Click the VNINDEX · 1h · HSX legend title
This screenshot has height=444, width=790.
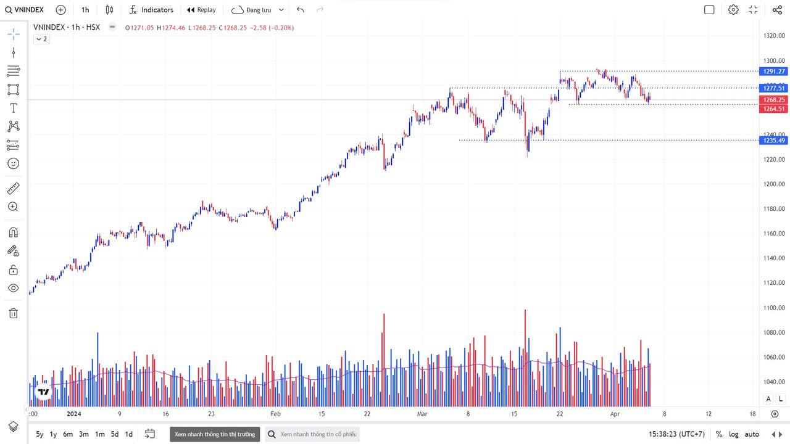click(x=67, y=27)
